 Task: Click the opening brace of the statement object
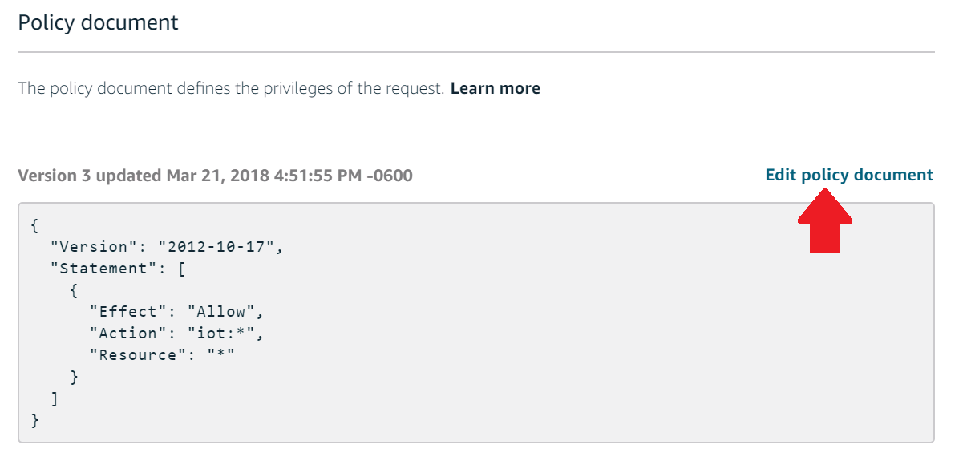pyautogui.click(x=75, y=290)
